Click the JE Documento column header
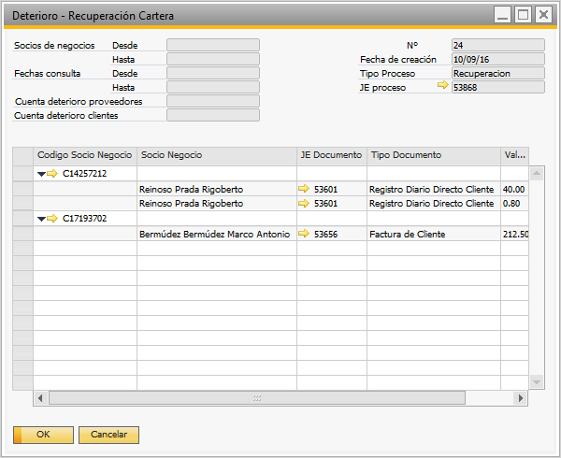The width and height of the screenshot is (561, 458). (331, 155)
